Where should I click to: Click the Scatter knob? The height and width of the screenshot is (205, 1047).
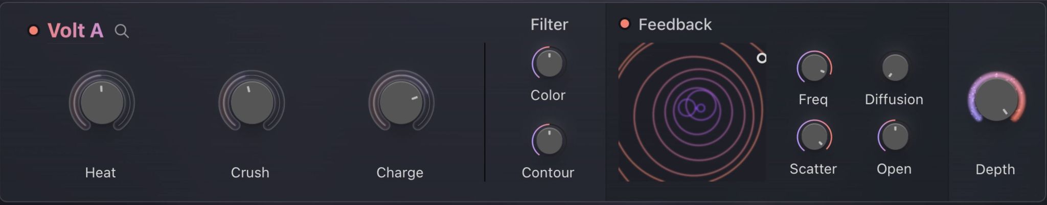(814, 136)
